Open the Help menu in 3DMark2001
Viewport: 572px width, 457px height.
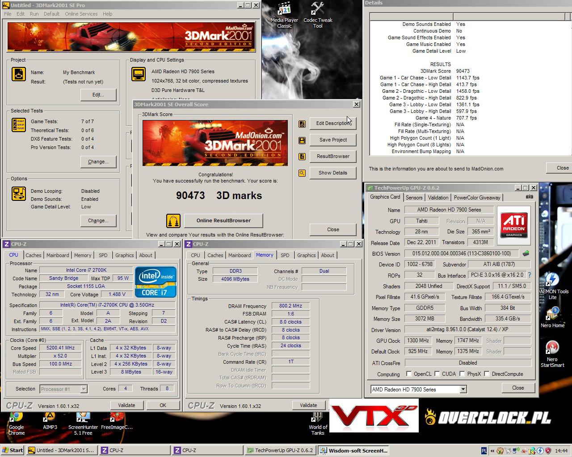(107, 14)
